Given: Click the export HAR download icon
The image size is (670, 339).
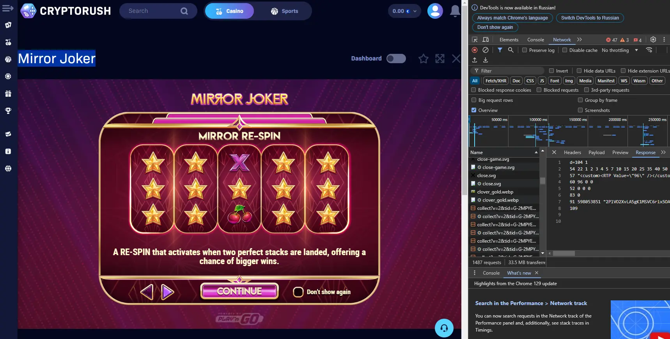Looking at the screenshot, I should tap(486, 60).
